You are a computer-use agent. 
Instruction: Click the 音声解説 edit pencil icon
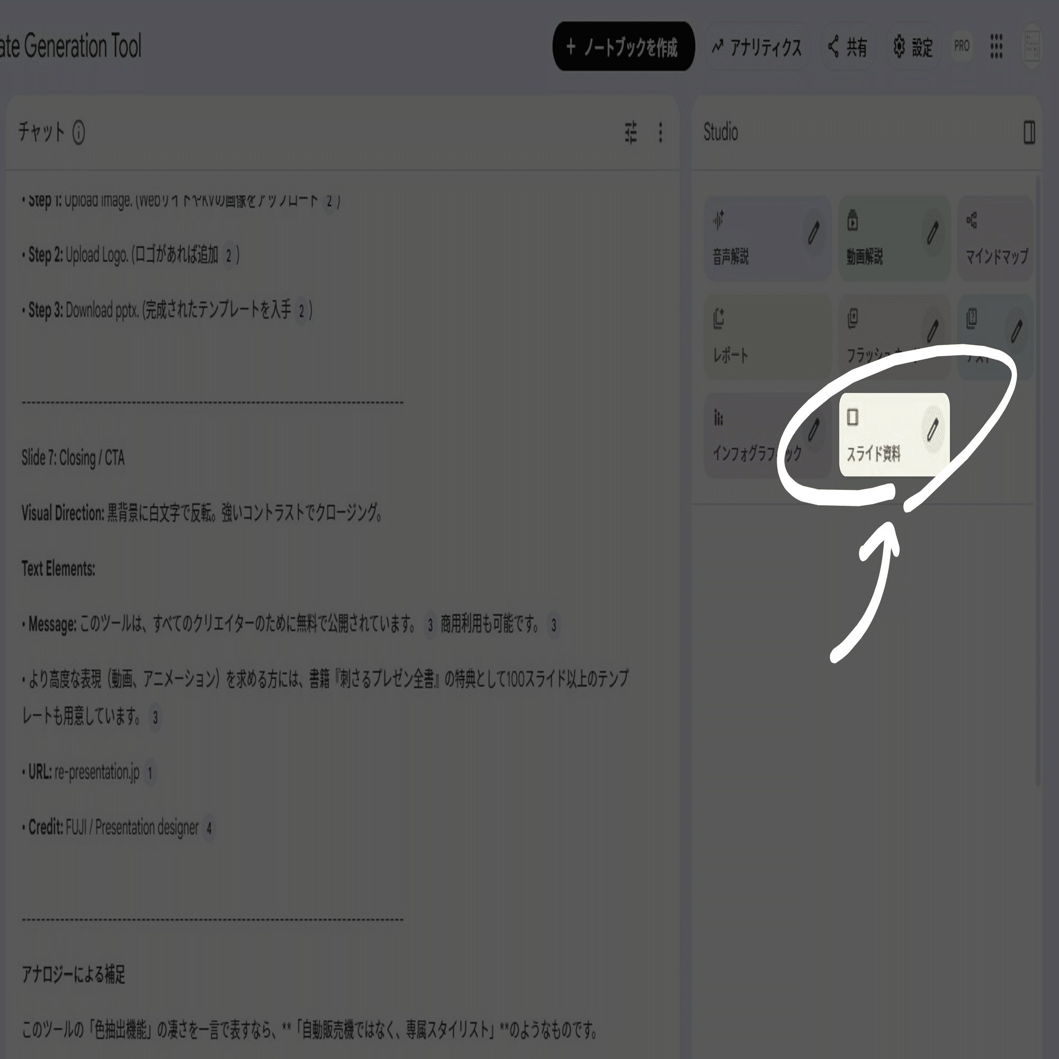813,232
